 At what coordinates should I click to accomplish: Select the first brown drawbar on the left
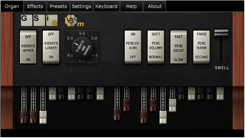coord(24,117)
